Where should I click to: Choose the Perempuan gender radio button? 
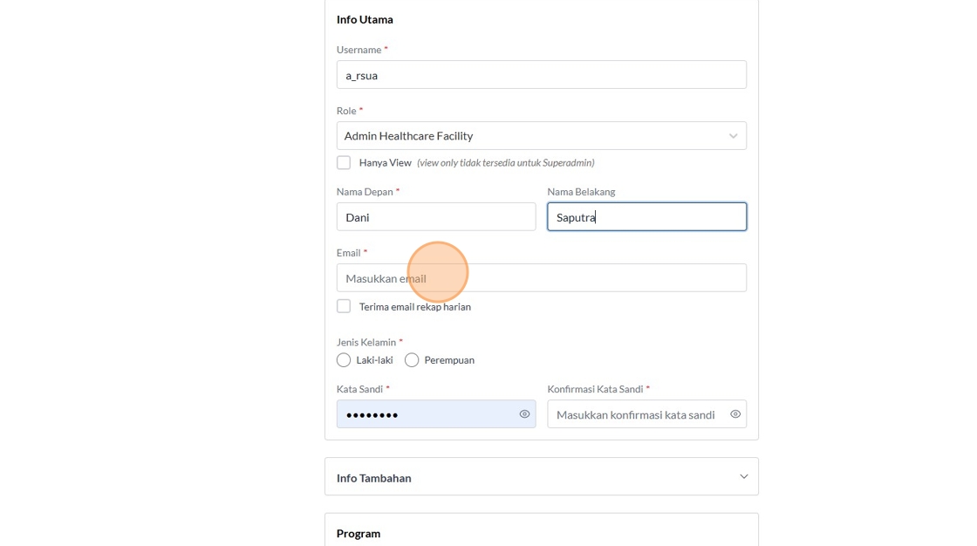tap(412, 360)
